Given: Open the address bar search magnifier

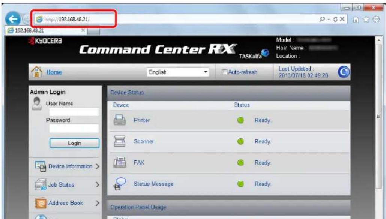Looking at the screenshot, I should tap(322, 19).
